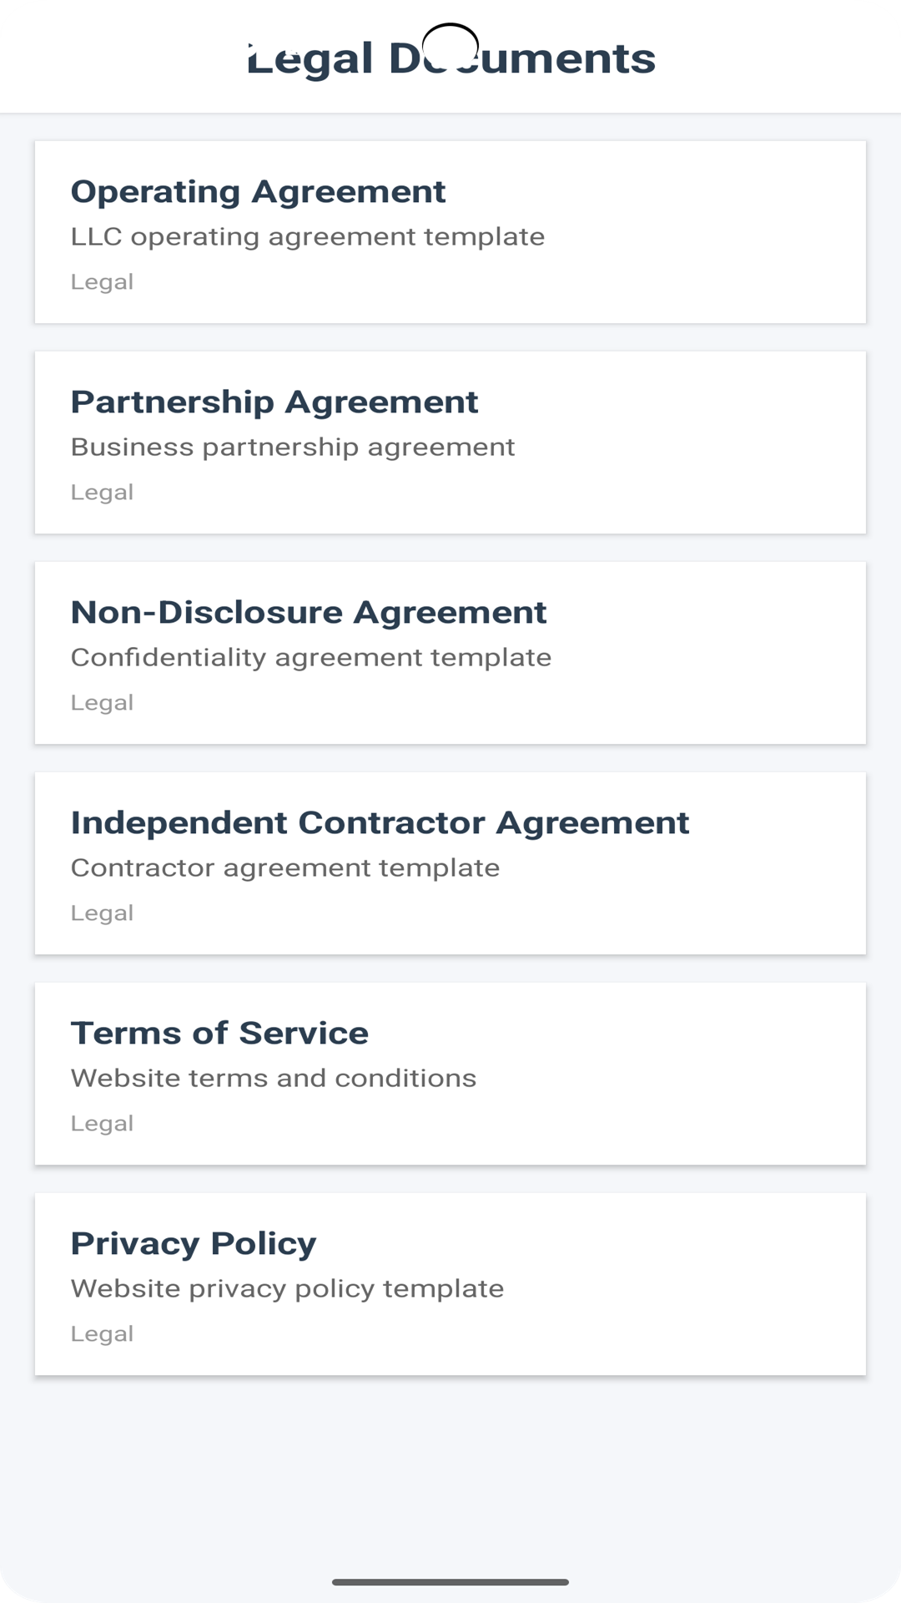
Task: Click the Legal tag under Privacy Policy
Action: coord(102,1334)
